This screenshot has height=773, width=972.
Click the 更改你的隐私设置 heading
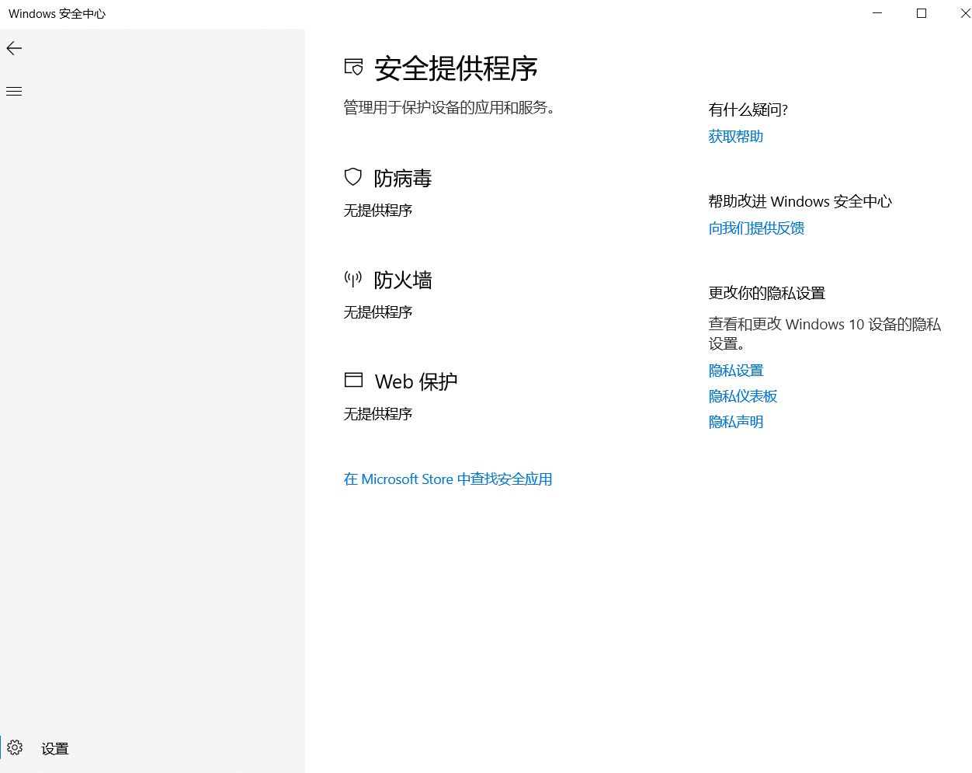coord(766,294)
